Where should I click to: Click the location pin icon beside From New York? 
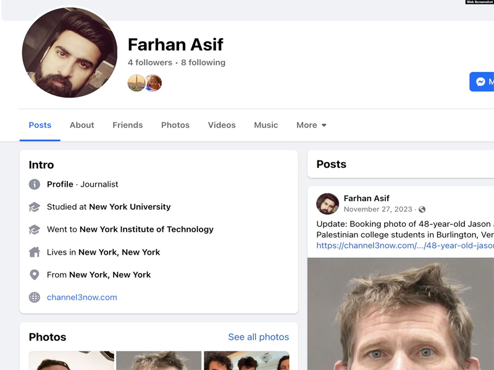(x=33, y=274)
